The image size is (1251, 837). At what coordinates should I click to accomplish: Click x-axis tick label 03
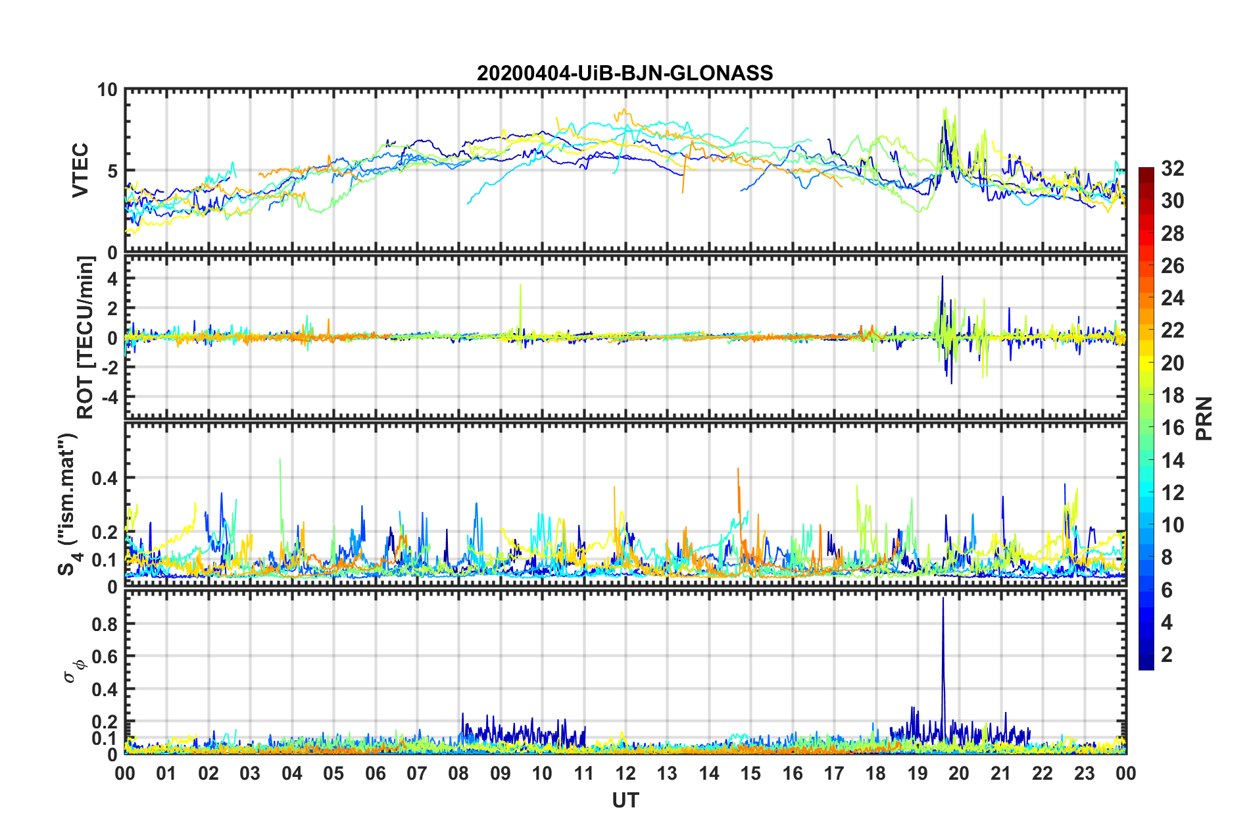[x=250, y=773]
